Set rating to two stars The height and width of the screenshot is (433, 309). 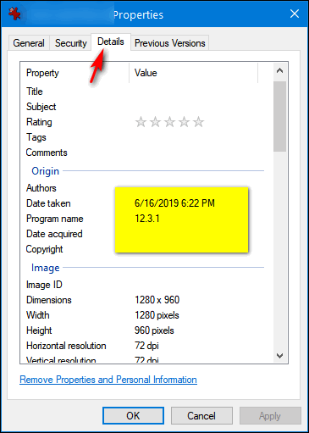(155, 122)
